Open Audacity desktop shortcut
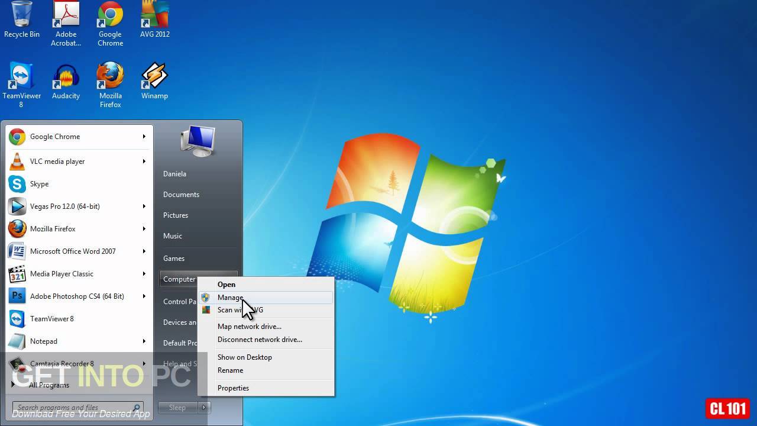Viewport: 757px width, 426px height. pyautogui.click(x=66, y=81)
